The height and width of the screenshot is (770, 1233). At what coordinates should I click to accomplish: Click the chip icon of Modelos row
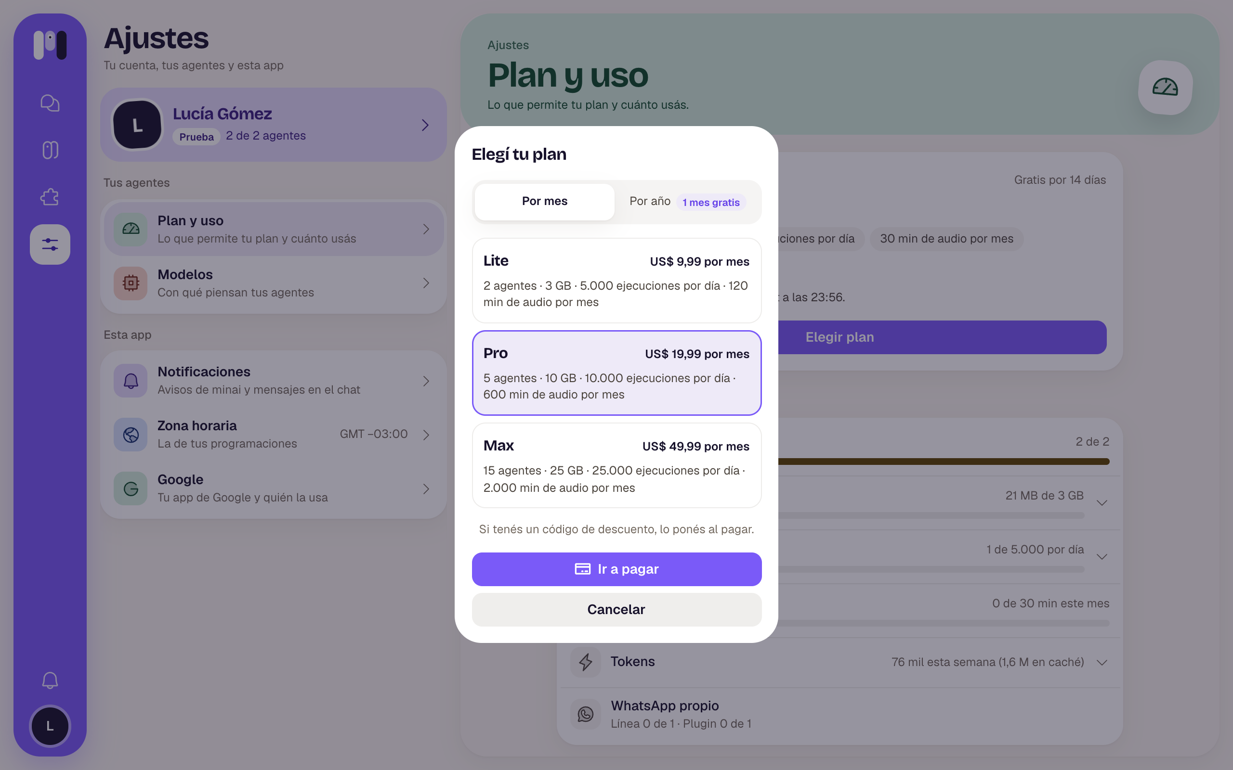(x=131, y=283)
